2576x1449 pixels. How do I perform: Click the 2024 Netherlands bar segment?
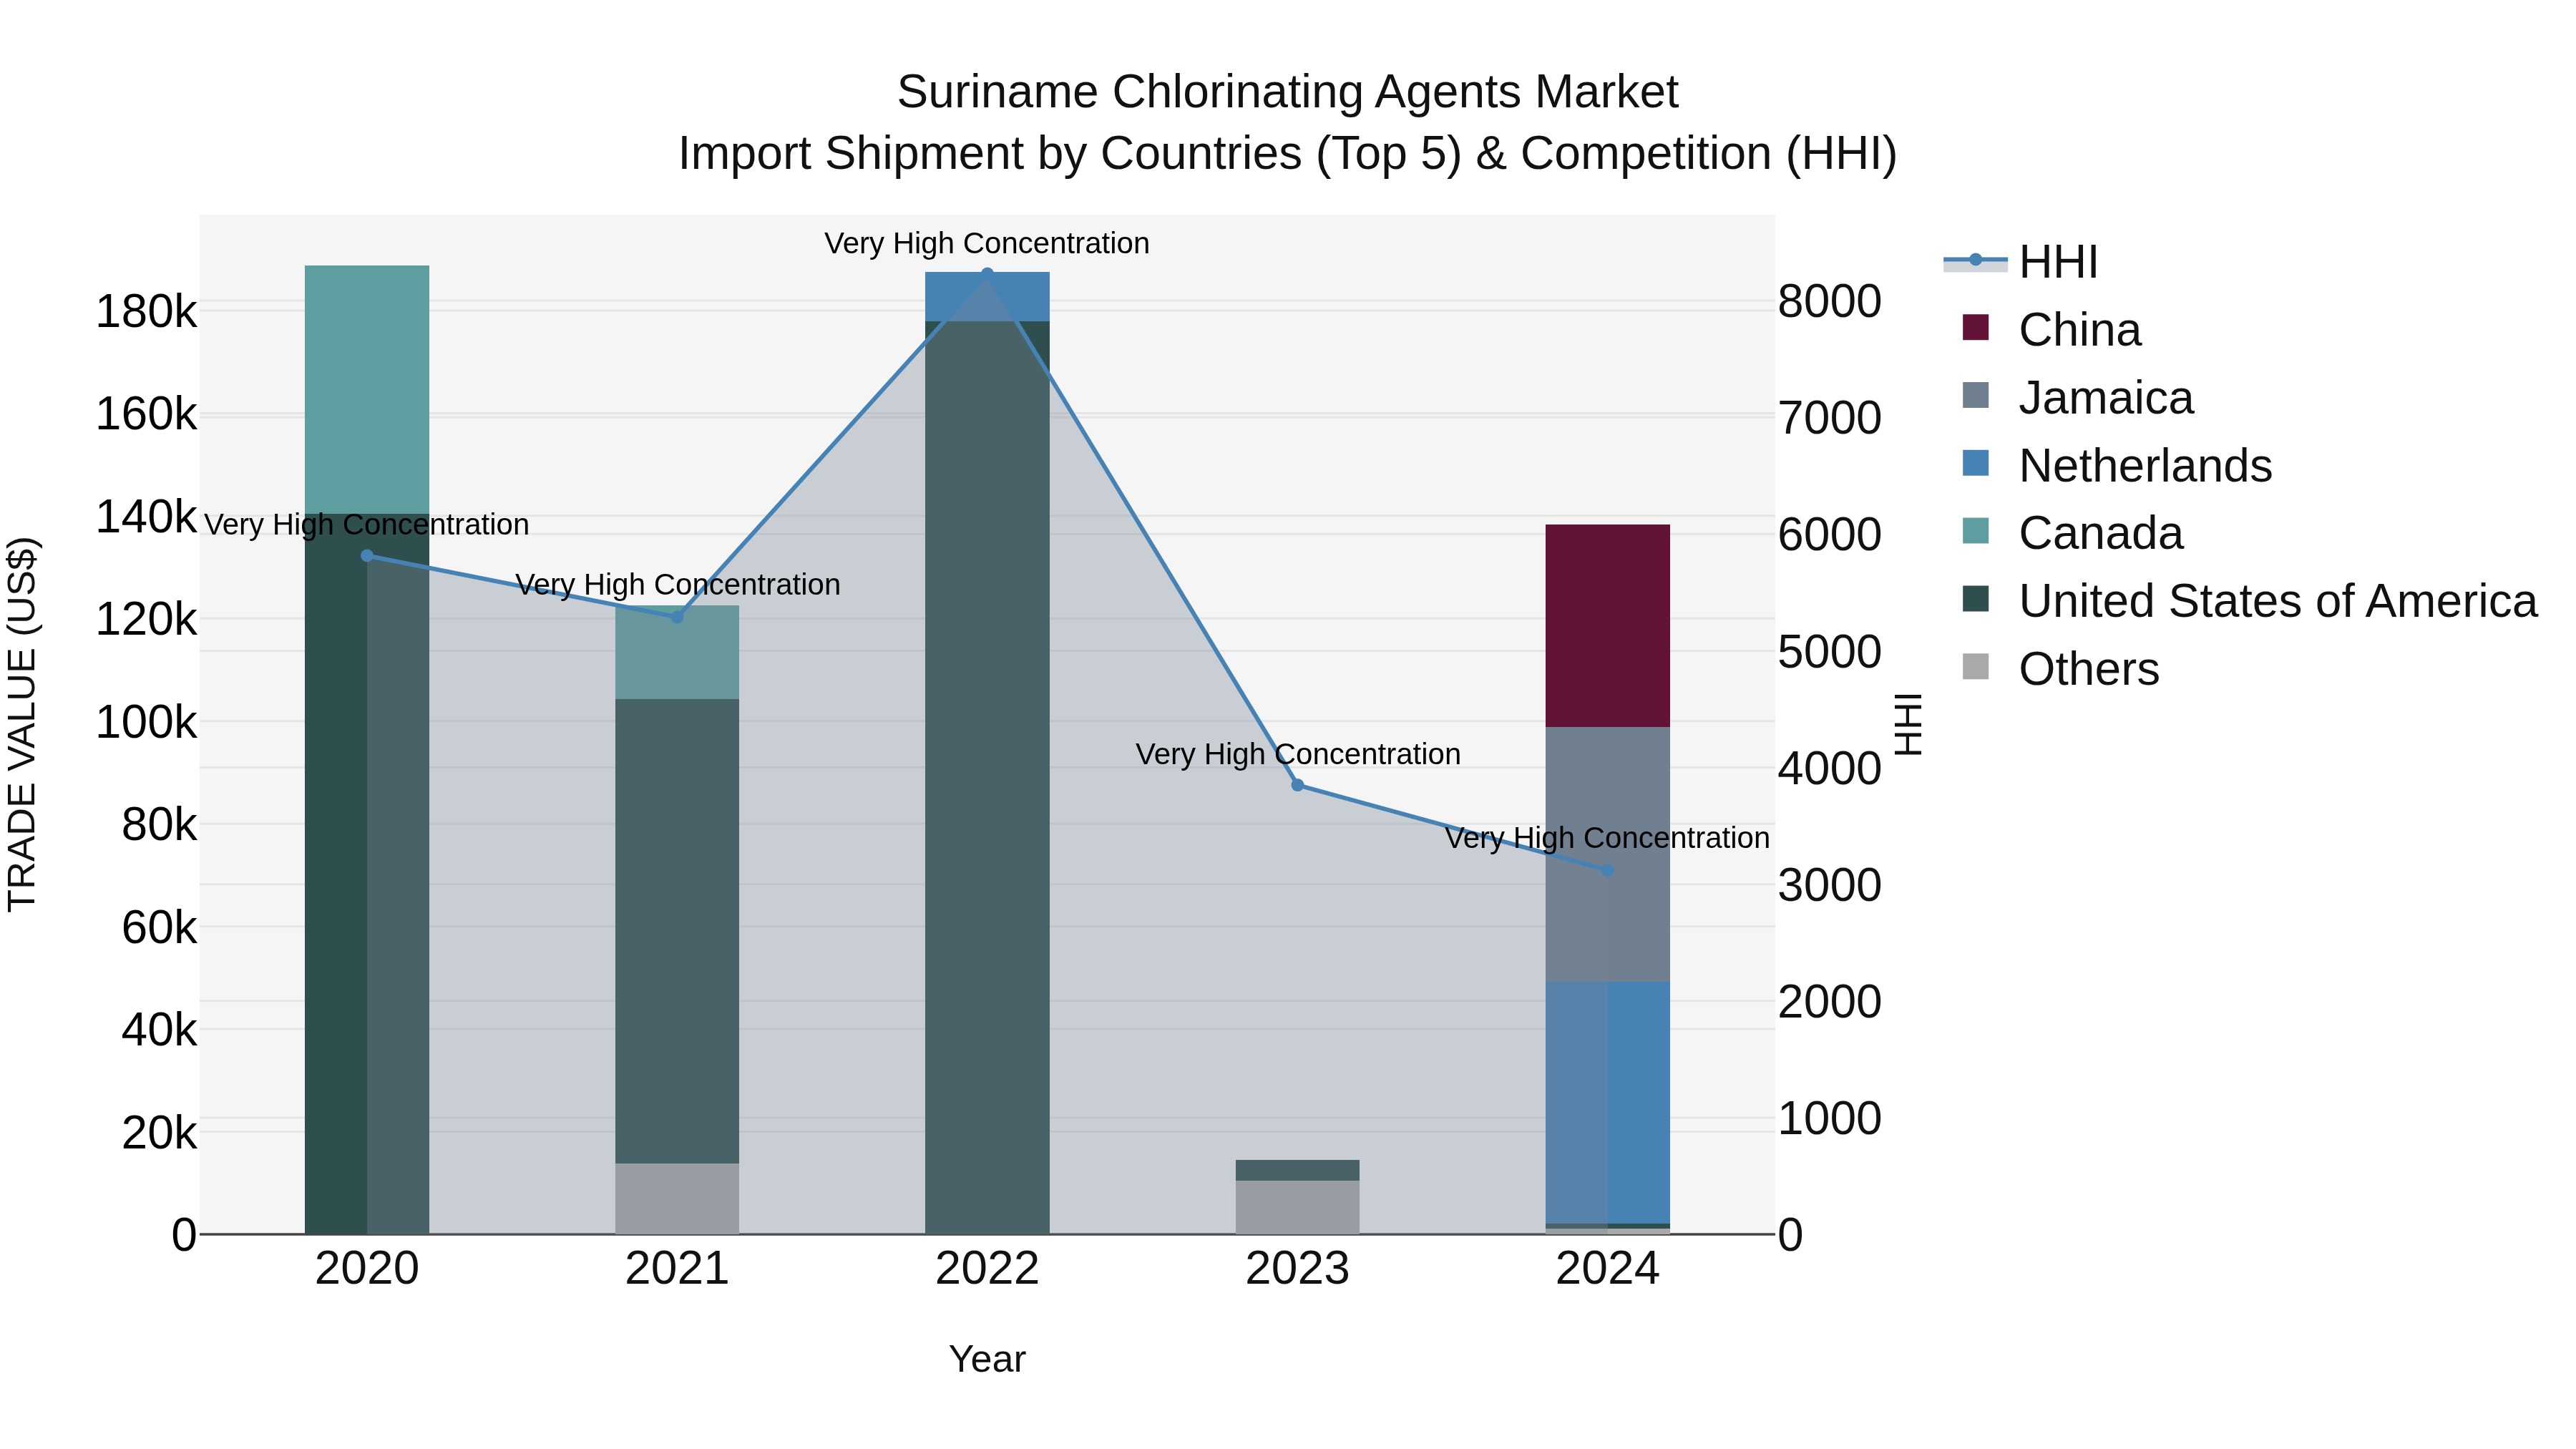1608,1103
